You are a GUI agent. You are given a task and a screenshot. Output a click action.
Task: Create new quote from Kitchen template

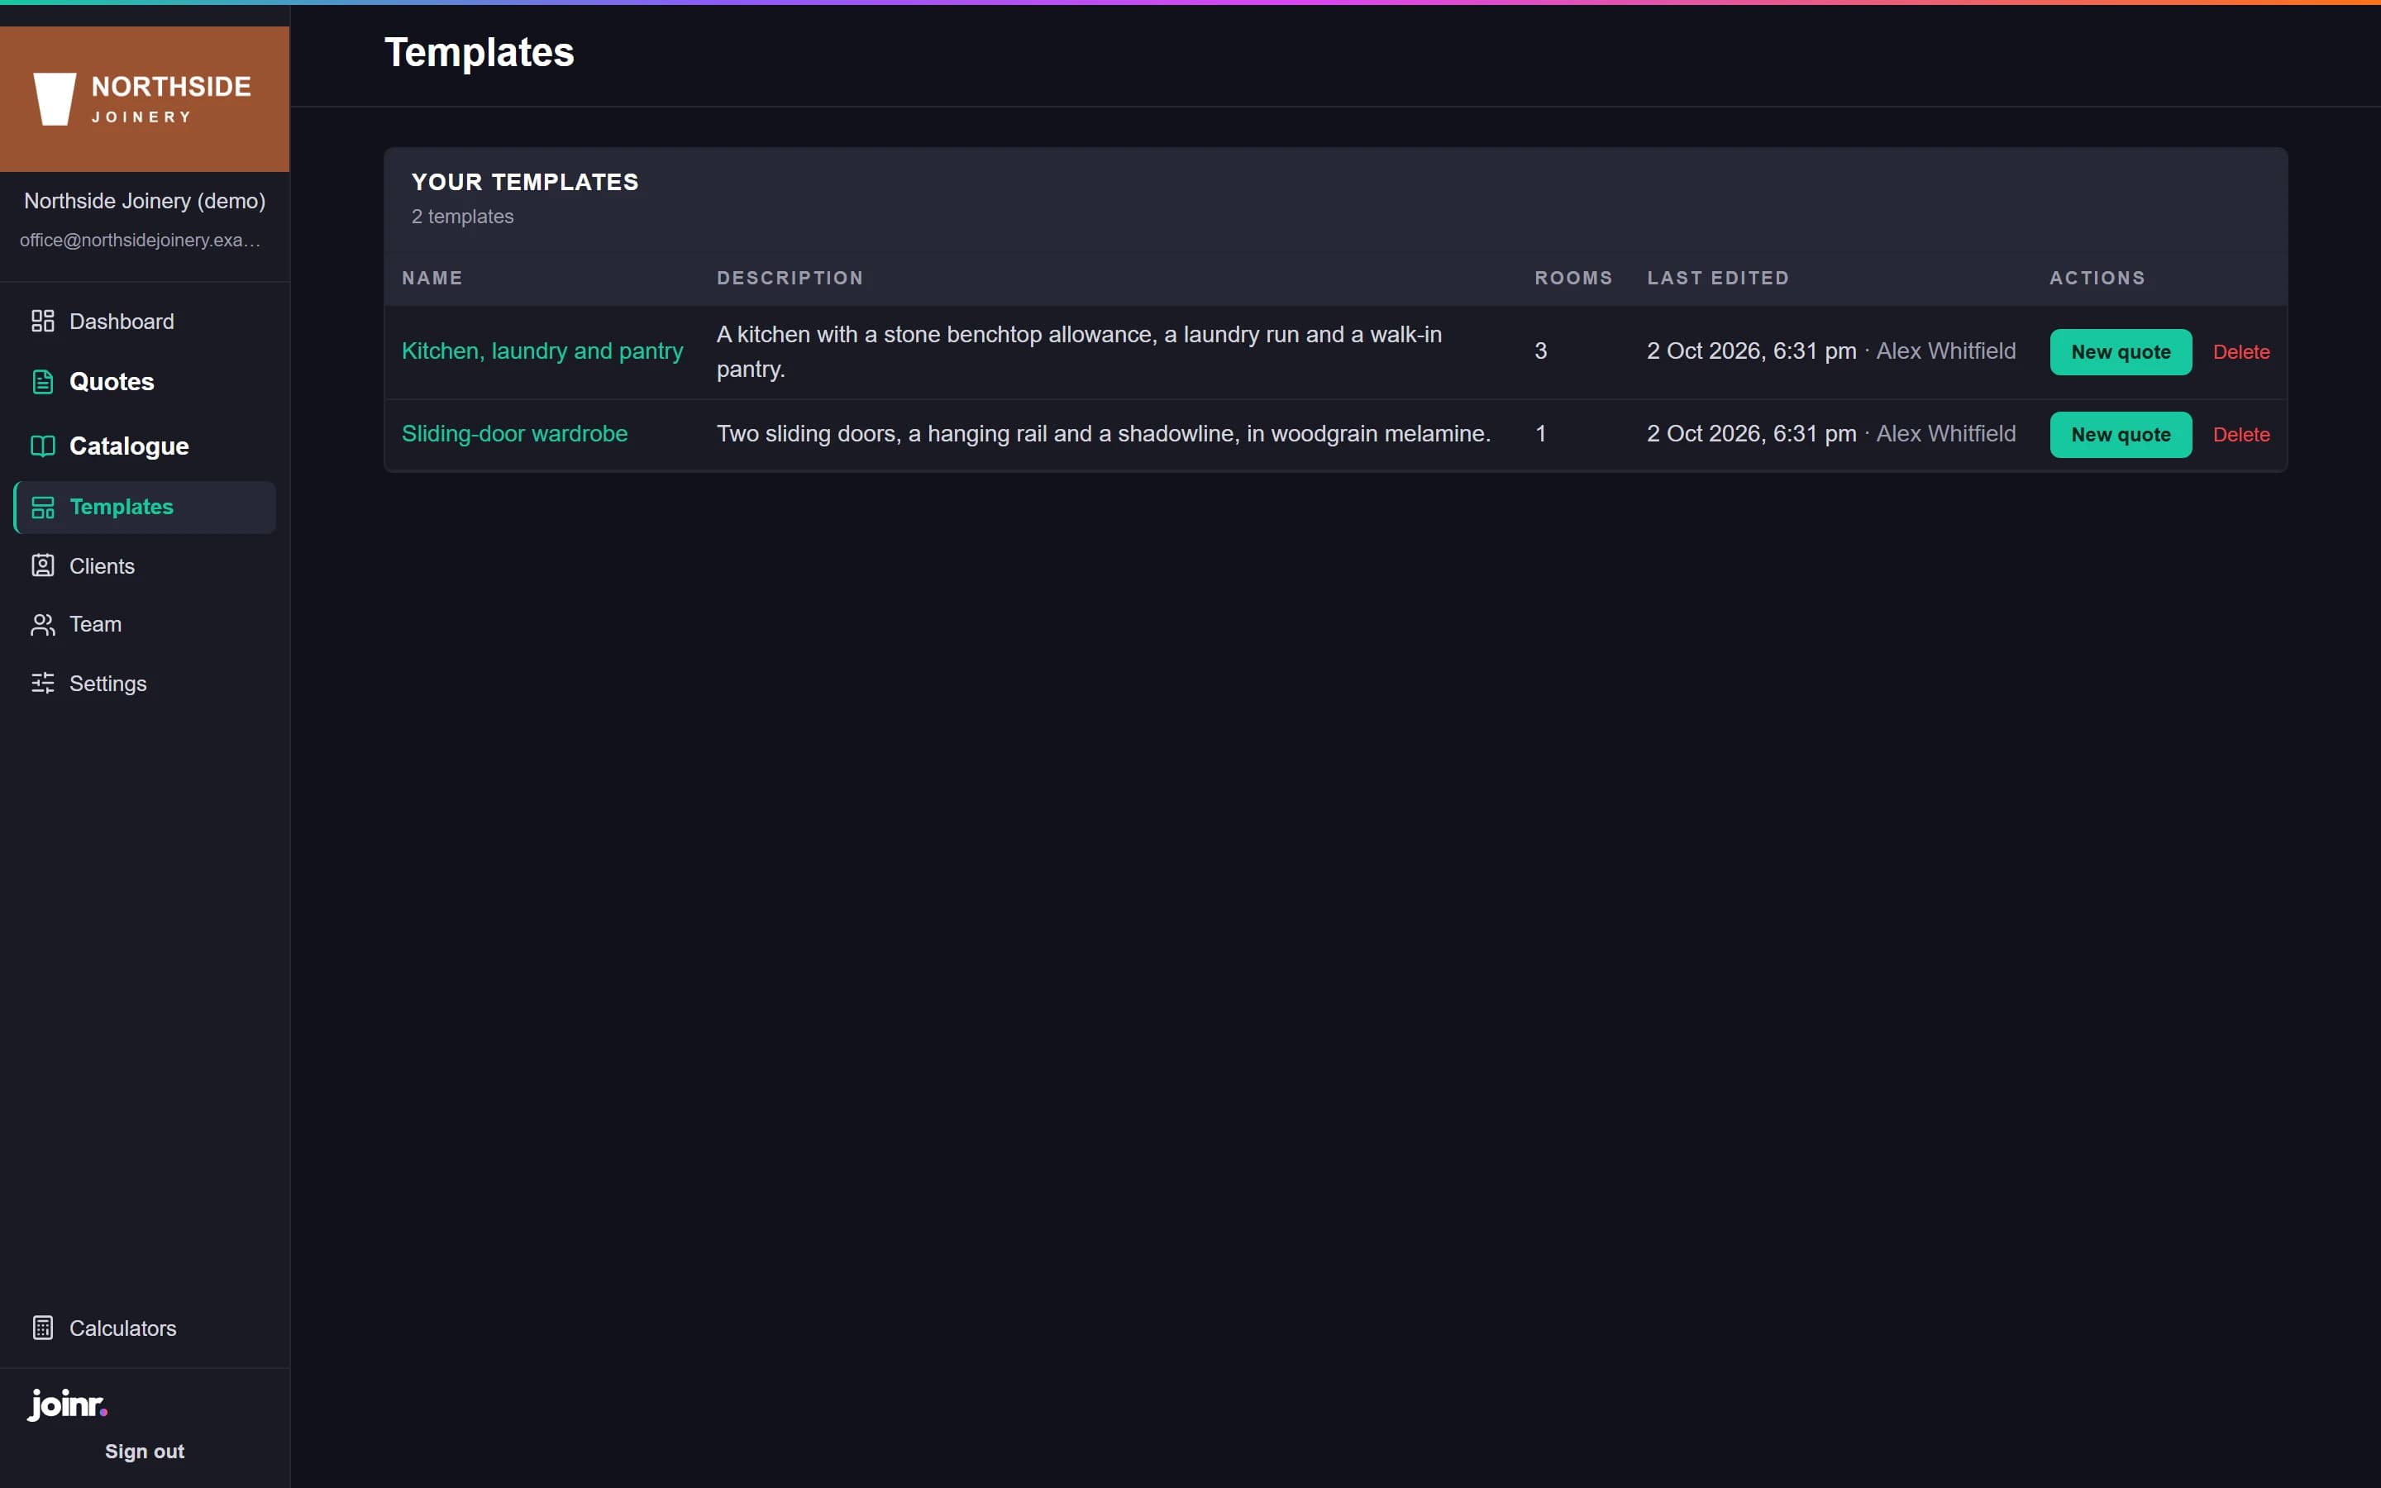tap(2121, 352)
